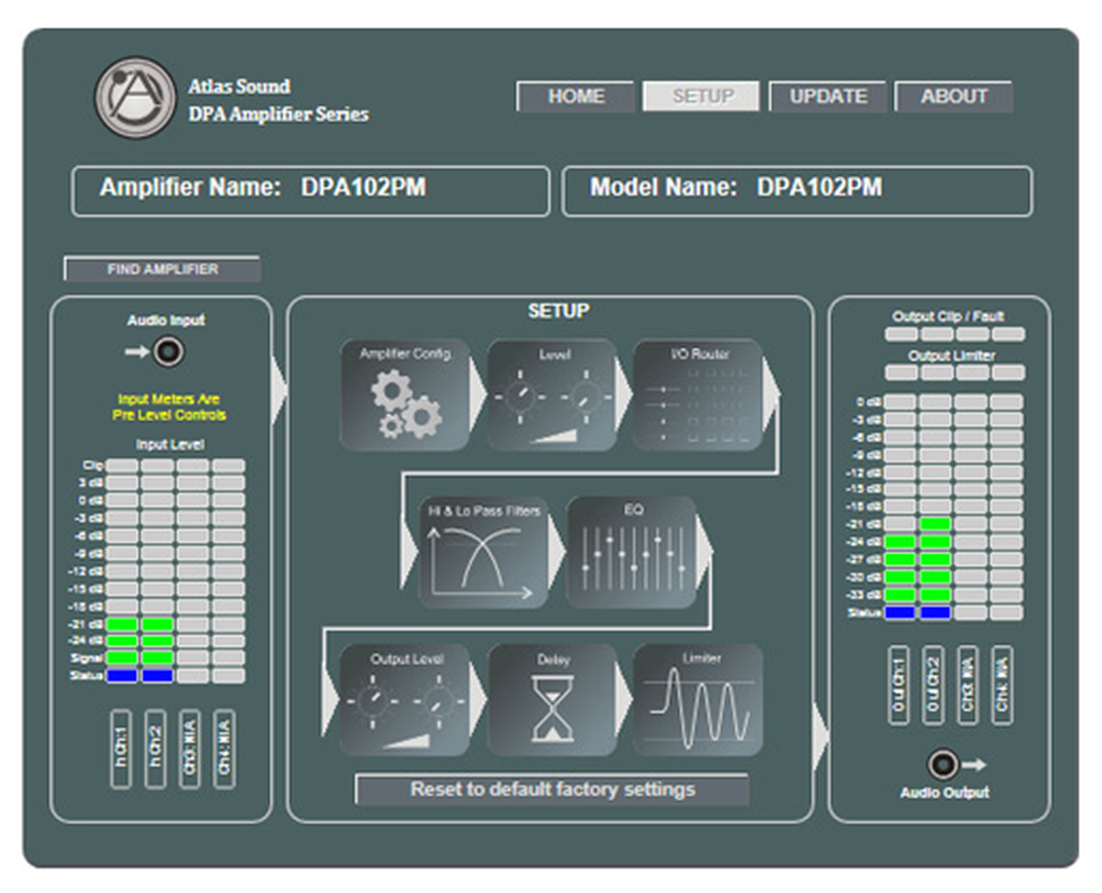This screenshot has width=1102, height=893.
Task: Click the Audio Input jack icon
Action: [x=168, y=352]
